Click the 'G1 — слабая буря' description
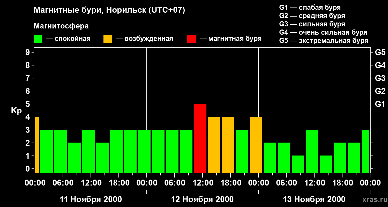 pos(310,8)
